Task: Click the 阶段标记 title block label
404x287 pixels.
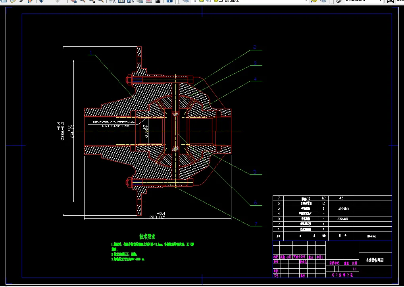Action: point(335,263)
